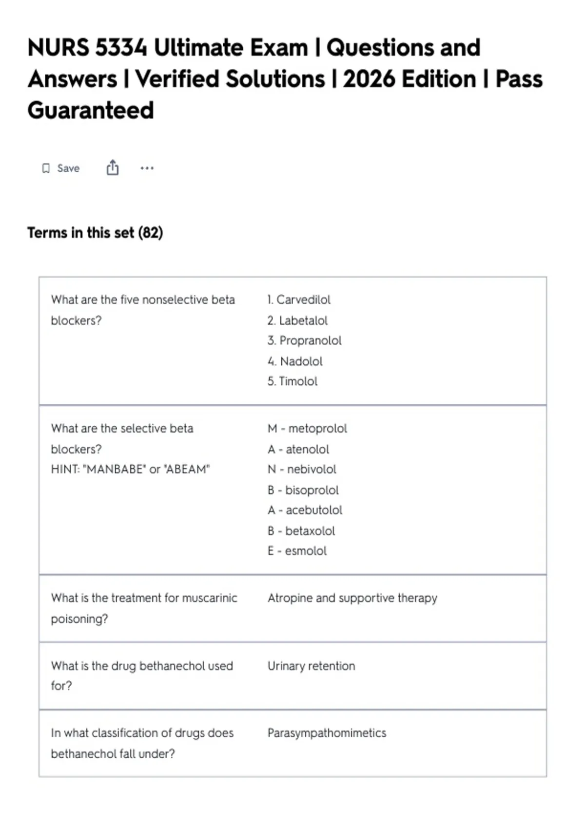585x829 pixels.
Task: Click the MANBABE hint text
Action: (130, 469)
